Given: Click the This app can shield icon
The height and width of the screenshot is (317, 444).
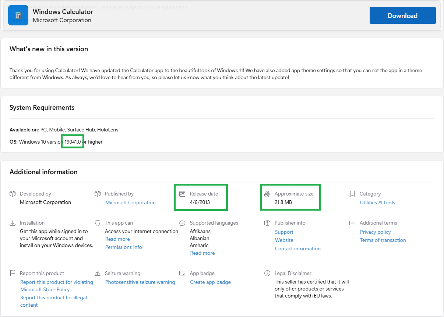Looking at the screenshot, I should pyautogui.click(x=98, y=223).
